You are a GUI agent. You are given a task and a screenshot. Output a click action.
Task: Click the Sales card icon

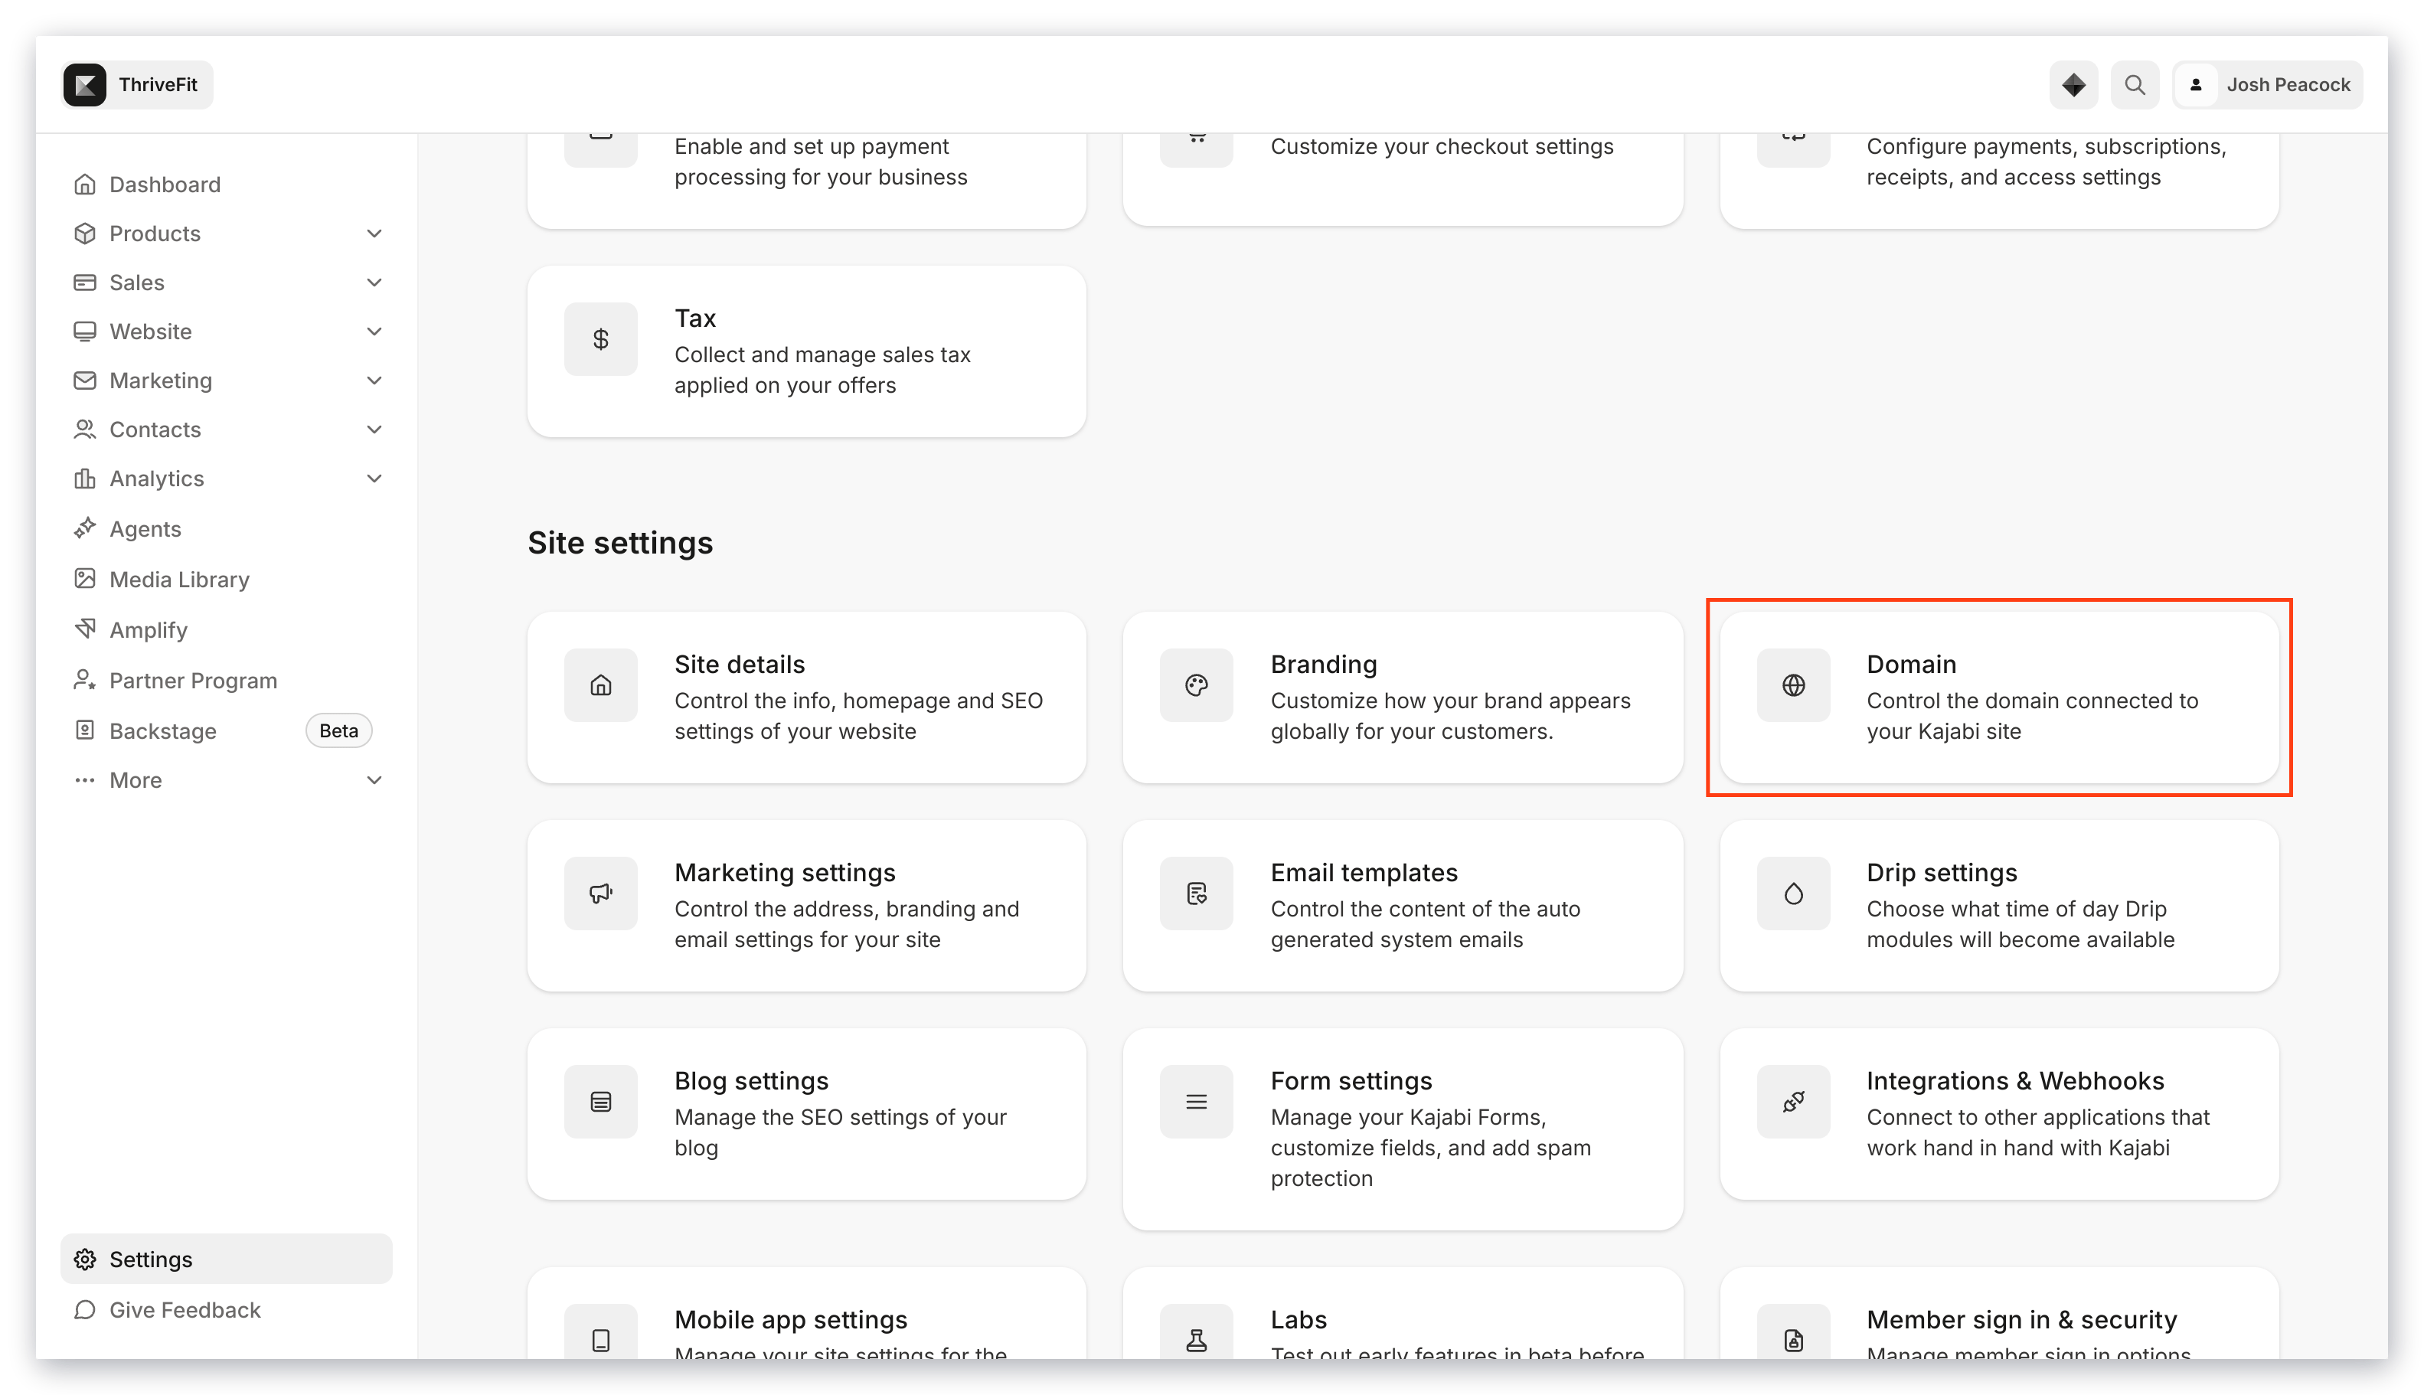pos(84,282)
